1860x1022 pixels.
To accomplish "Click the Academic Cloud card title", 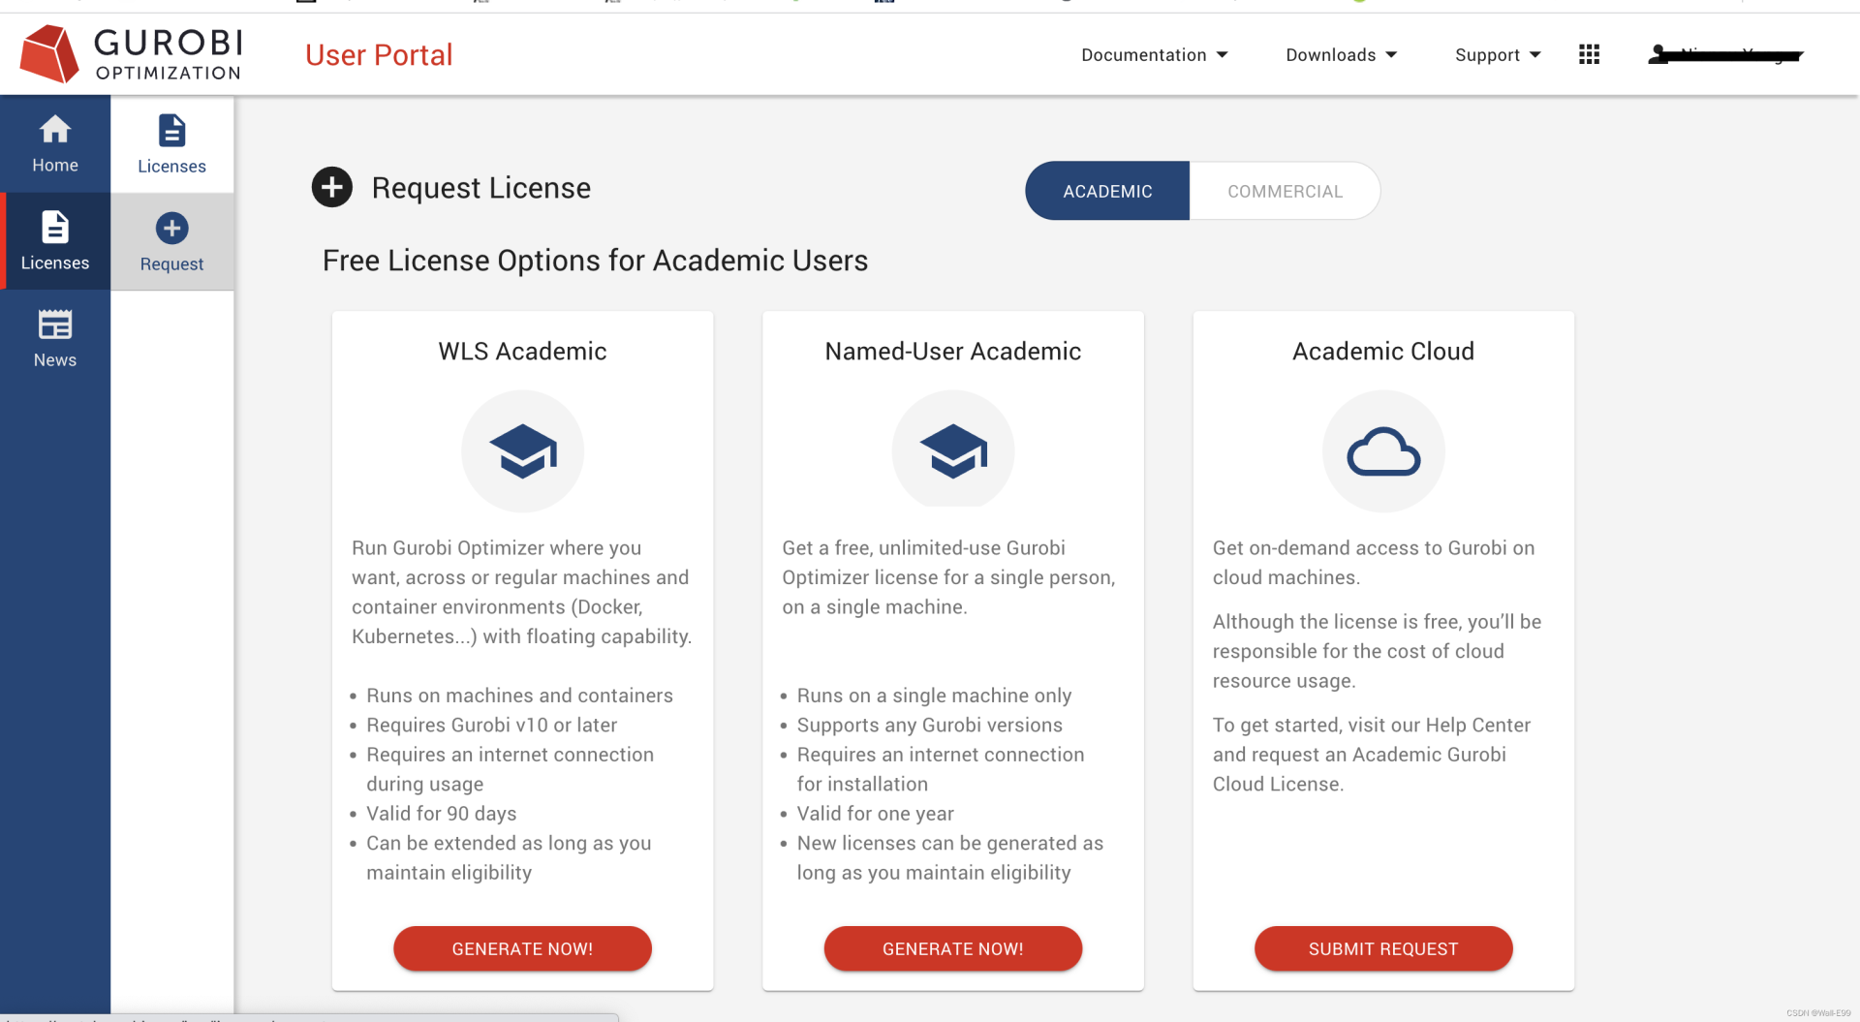I will click(x=1383, y=351).
